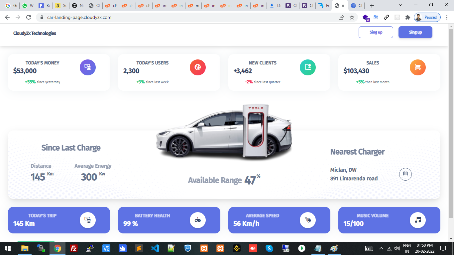The height and width of the screenshot is (255, 454).
Task: Click the chain link extension icon
Action: 387,17
